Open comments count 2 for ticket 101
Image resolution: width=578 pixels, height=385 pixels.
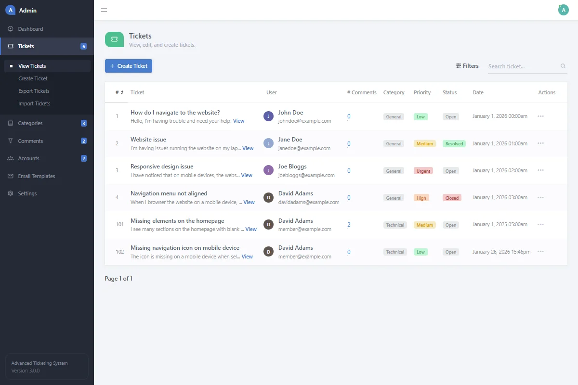pyautogui.click(x=349, y=225)
